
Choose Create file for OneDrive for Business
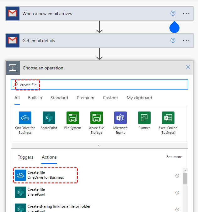point(45,175)
